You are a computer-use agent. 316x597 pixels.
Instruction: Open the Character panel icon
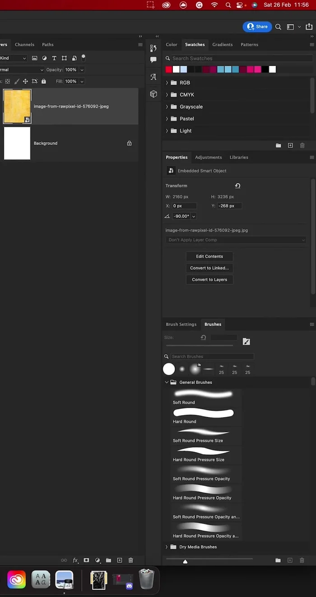coord(153,77)
